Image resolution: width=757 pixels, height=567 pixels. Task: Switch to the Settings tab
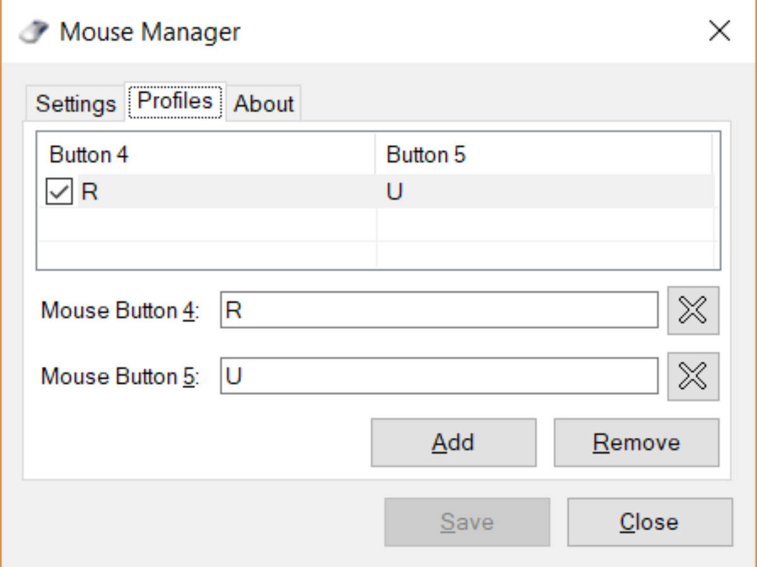click(76, 103)
